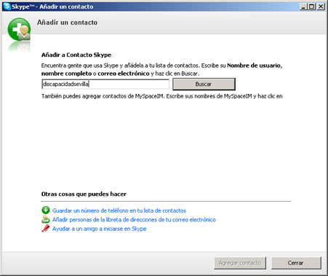
Task: Click the red icon beside Ayudar link
Action: pos(46,229)
